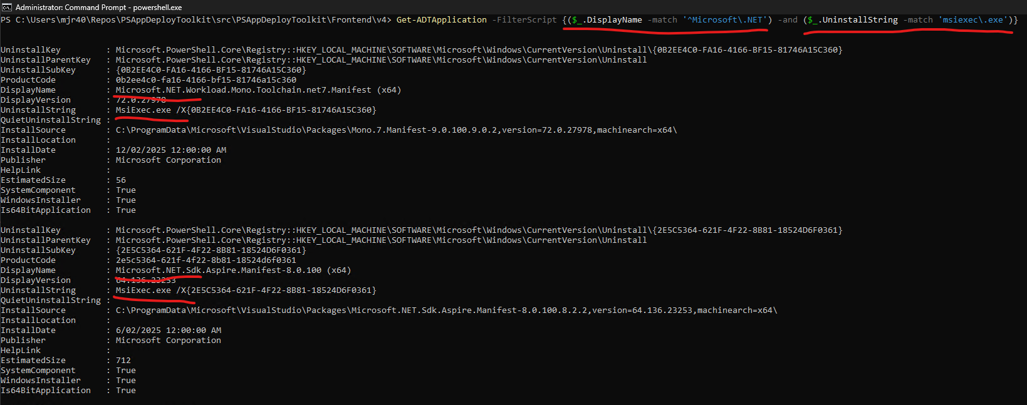Viewport: 1027px width, 405px height.
Task: Click the Command Prompt icon in title bar
Action: tap(7, 7)
